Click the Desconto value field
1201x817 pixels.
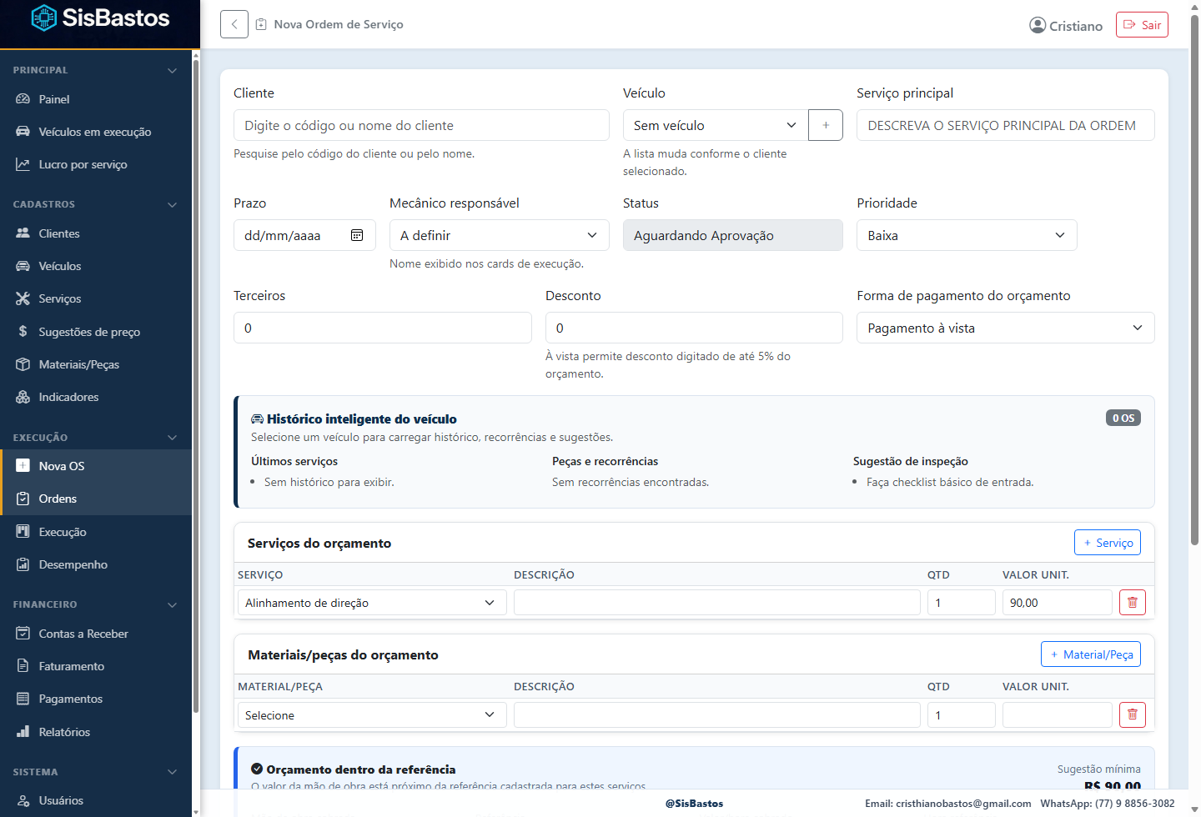(x=694, y=328)
